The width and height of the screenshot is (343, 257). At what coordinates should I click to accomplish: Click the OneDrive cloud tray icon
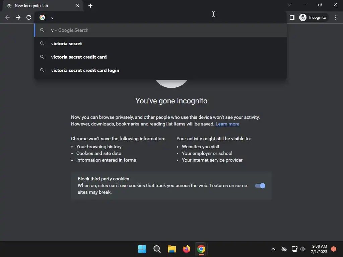pos(284,249)
